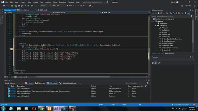Open the Build menu
The width and height of the screenshot is (198, 111).
(x=29, y=2)
